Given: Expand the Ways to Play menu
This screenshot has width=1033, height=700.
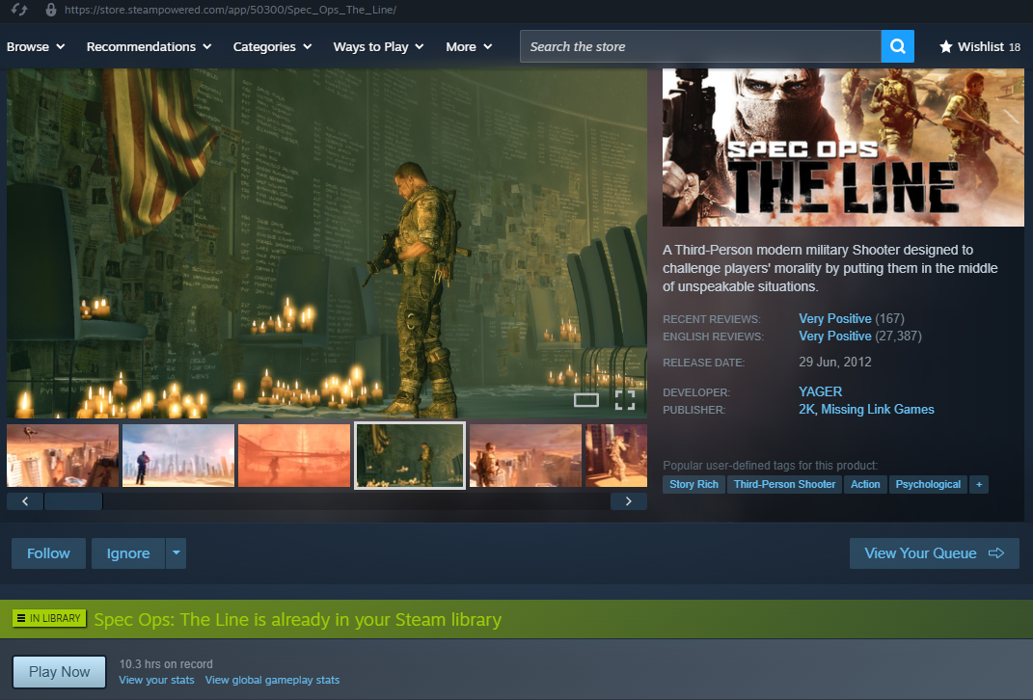Looking at the screenshot, I should [x=378, y=46].
